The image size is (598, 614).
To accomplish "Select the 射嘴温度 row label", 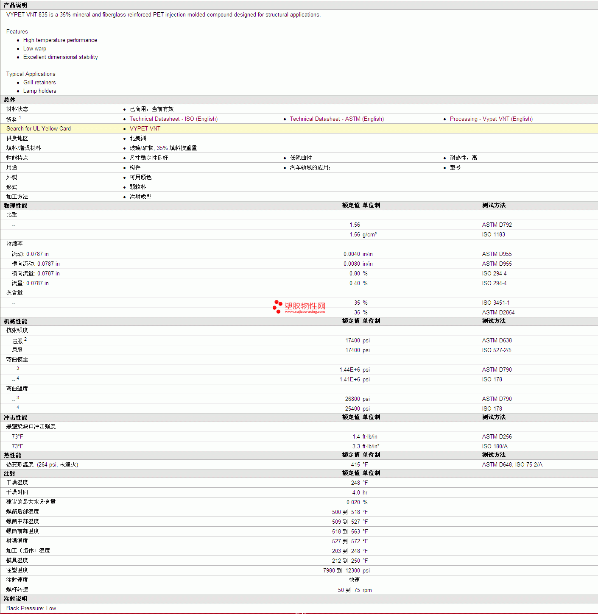I will point(17,541).
